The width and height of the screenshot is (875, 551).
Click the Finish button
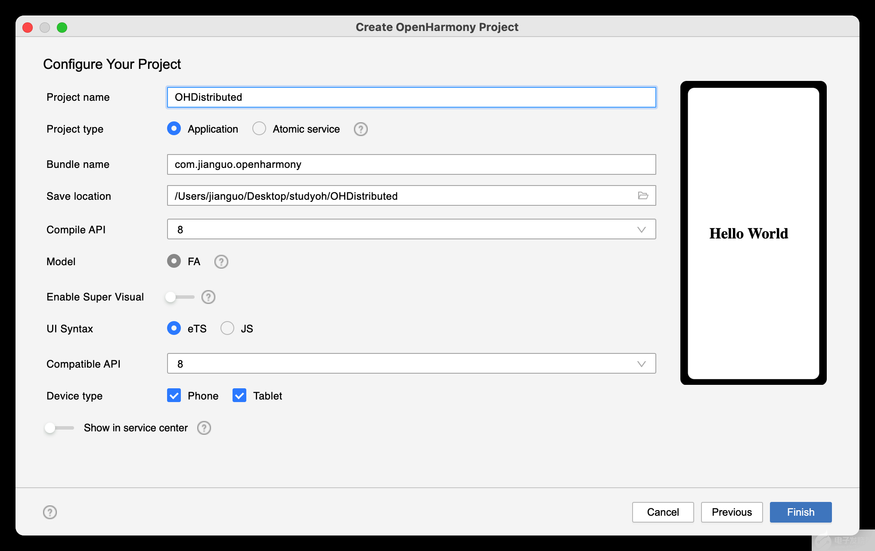(800, 512)
